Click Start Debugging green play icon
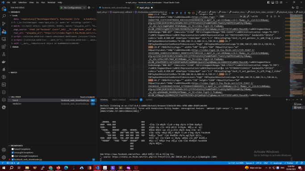The width and height of the screenshot is (305, 171). click(62, 8)
